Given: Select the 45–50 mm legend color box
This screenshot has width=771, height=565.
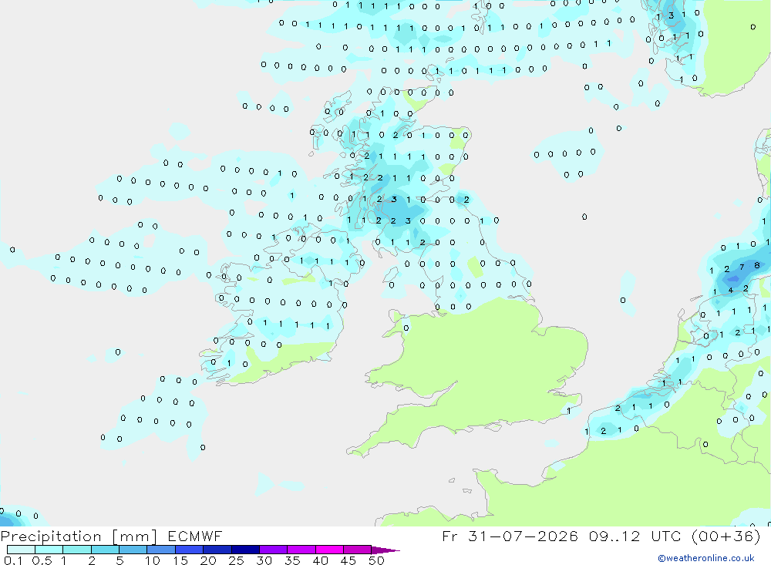Looking at the screenshot, I should tap(357, 550).
